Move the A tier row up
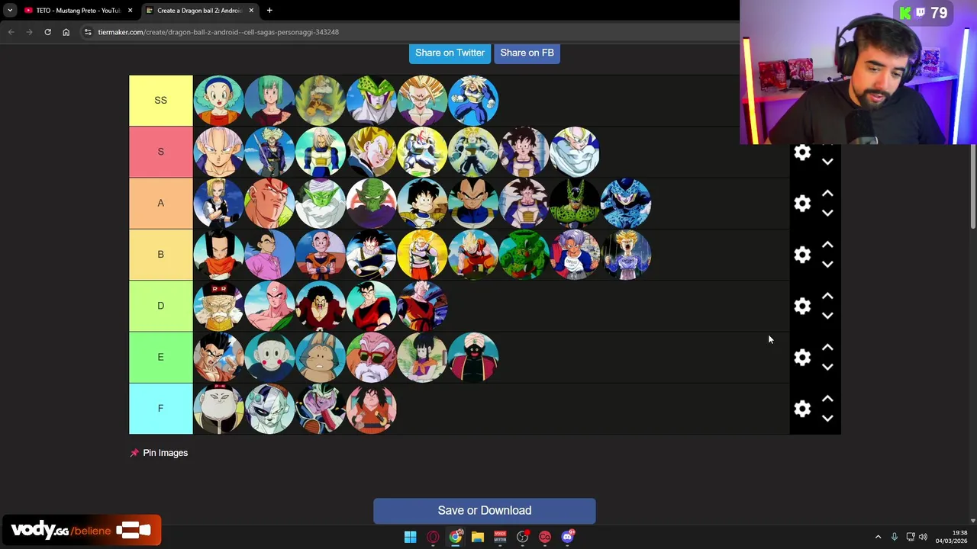Screen dimensions: 977x549 827,194
